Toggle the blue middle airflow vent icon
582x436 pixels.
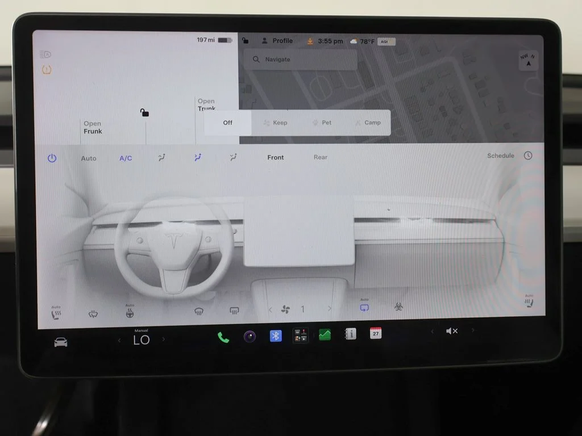[x=198, y=157]
